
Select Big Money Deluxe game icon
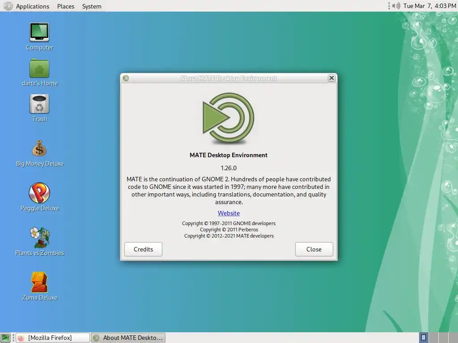point(39,148)
